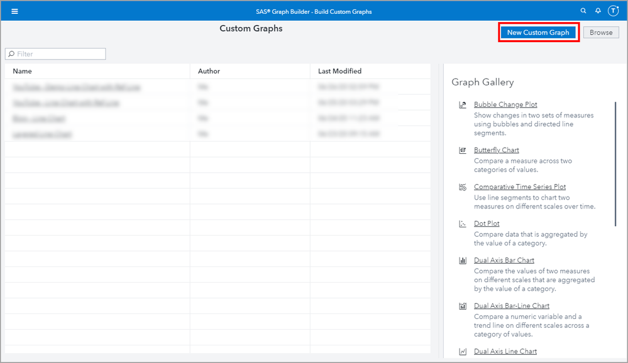Open the Dual Axis Line Chart link
The image size is (628, 363).
click(505, 352)
